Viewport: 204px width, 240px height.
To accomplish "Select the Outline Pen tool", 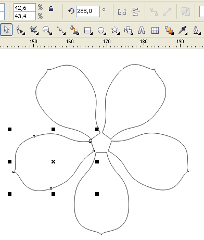I will pos(196,30).
